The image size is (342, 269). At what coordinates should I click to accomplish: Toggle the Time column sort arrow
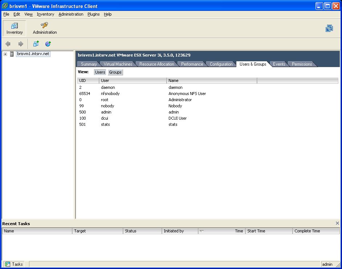click(202, 231)
